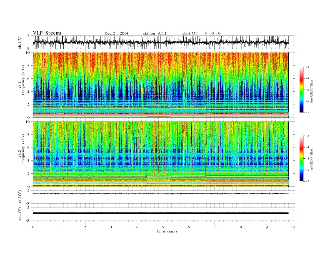
Task: Select the "ch.3(V)" axis label
Action: pyautogui.click(x=20, y=197)
